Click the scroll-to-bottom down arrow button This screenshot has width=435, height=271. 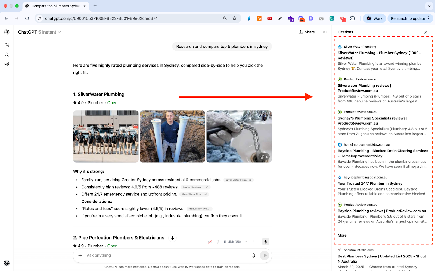pyautogui.click(x=172, y=238)
